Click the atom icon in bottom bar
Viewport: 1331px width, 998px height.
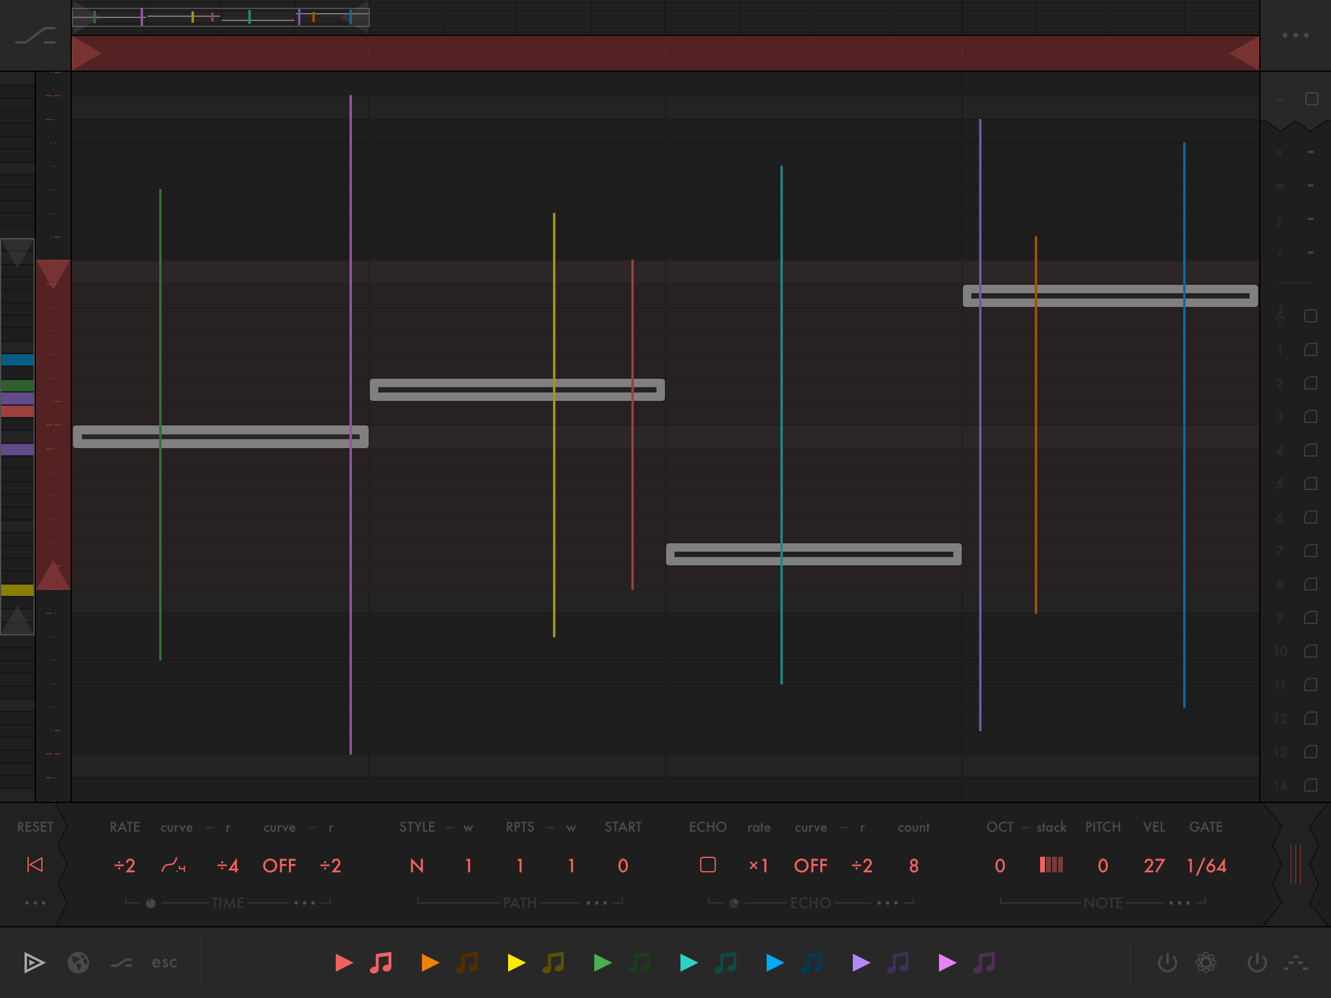tap(1206, 963)
